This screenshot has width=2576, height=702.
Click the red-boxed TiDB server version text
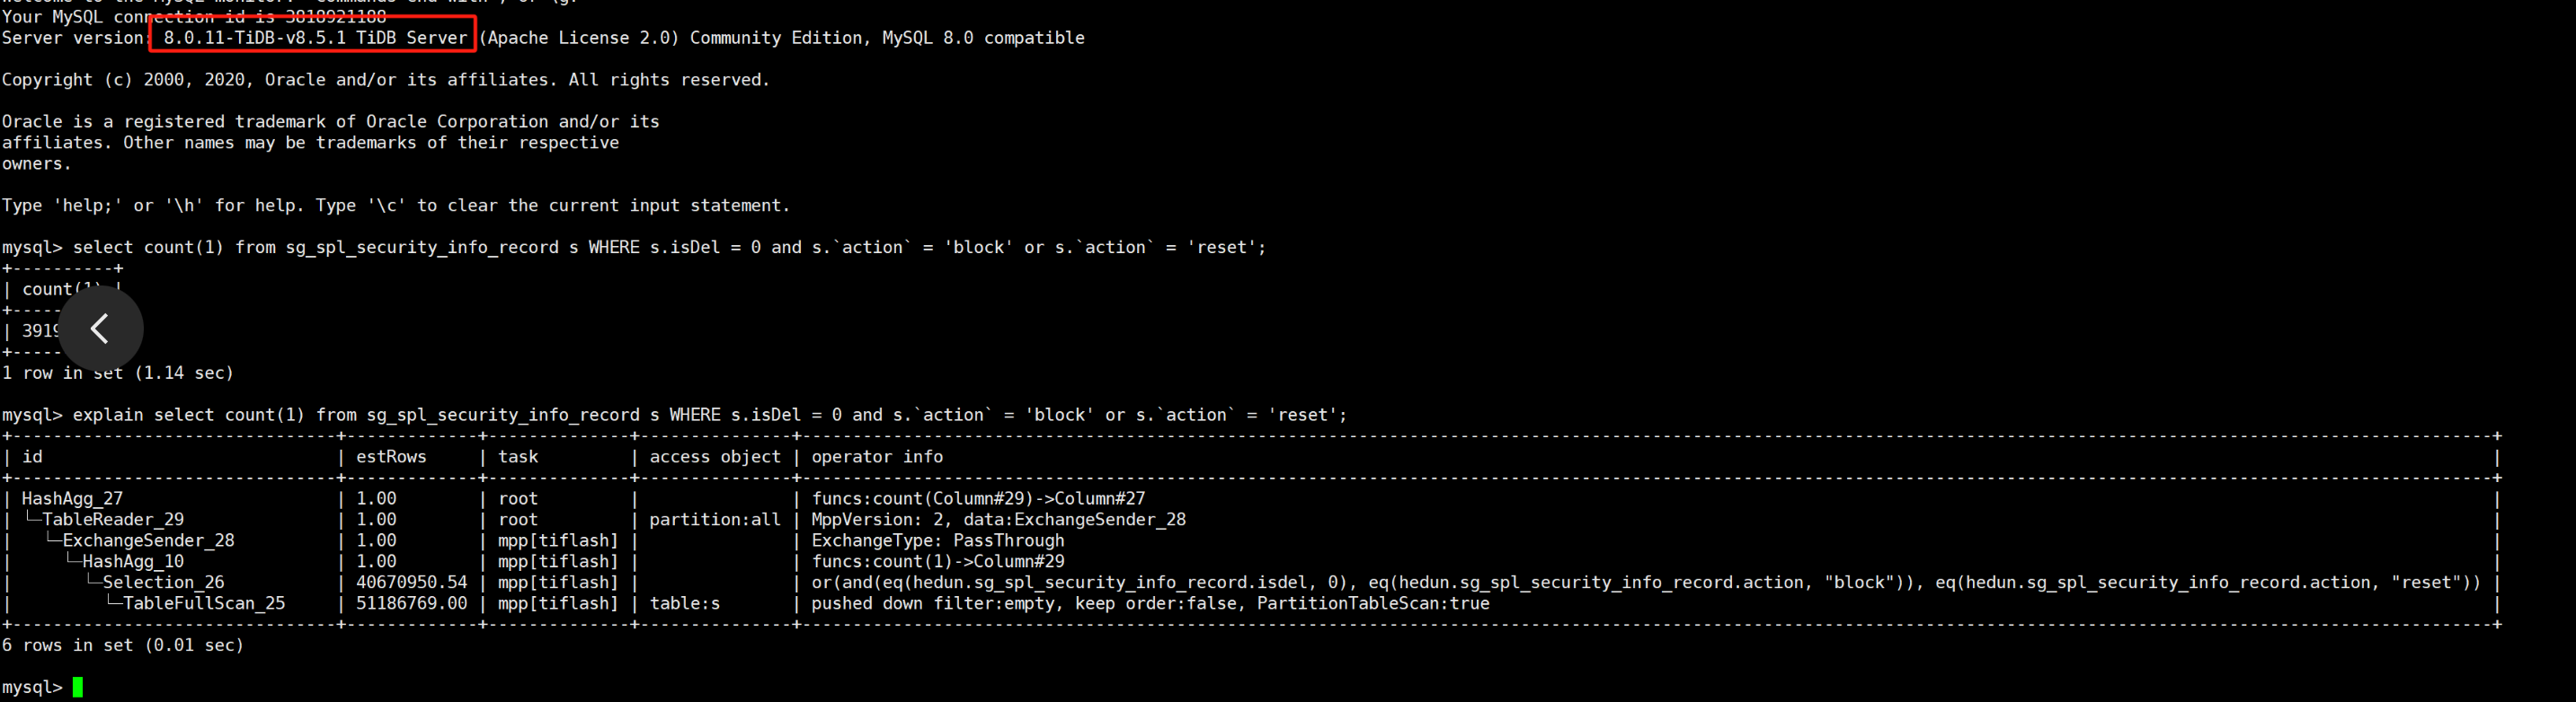coord(313,35)
